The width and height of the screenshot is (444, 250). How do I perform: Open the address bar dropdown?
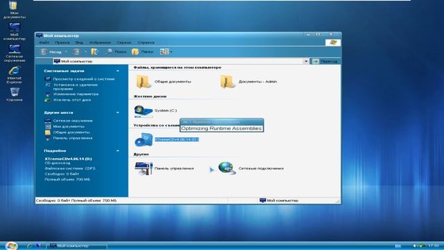(306, 61)
